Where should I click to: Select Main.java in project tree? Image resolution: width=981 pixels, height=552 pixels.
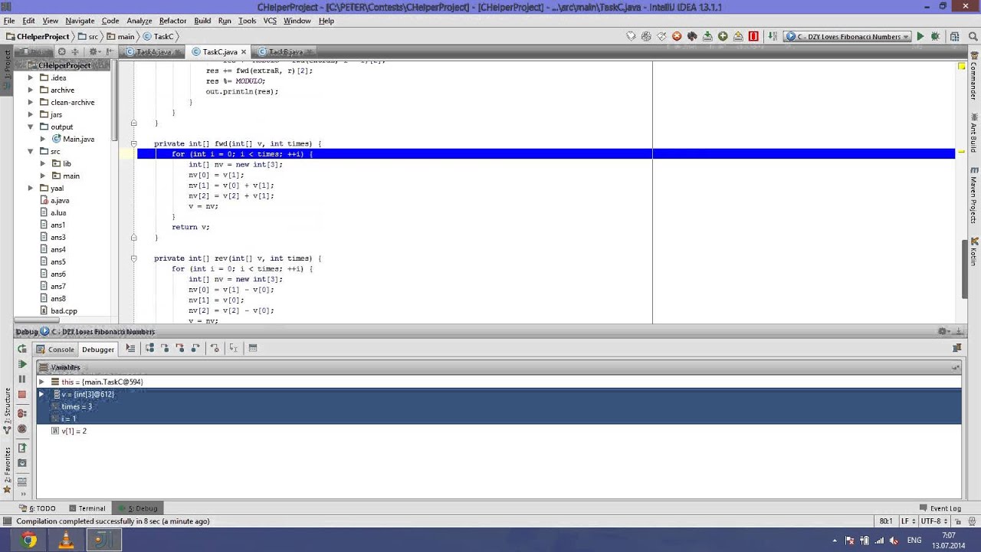73,139
